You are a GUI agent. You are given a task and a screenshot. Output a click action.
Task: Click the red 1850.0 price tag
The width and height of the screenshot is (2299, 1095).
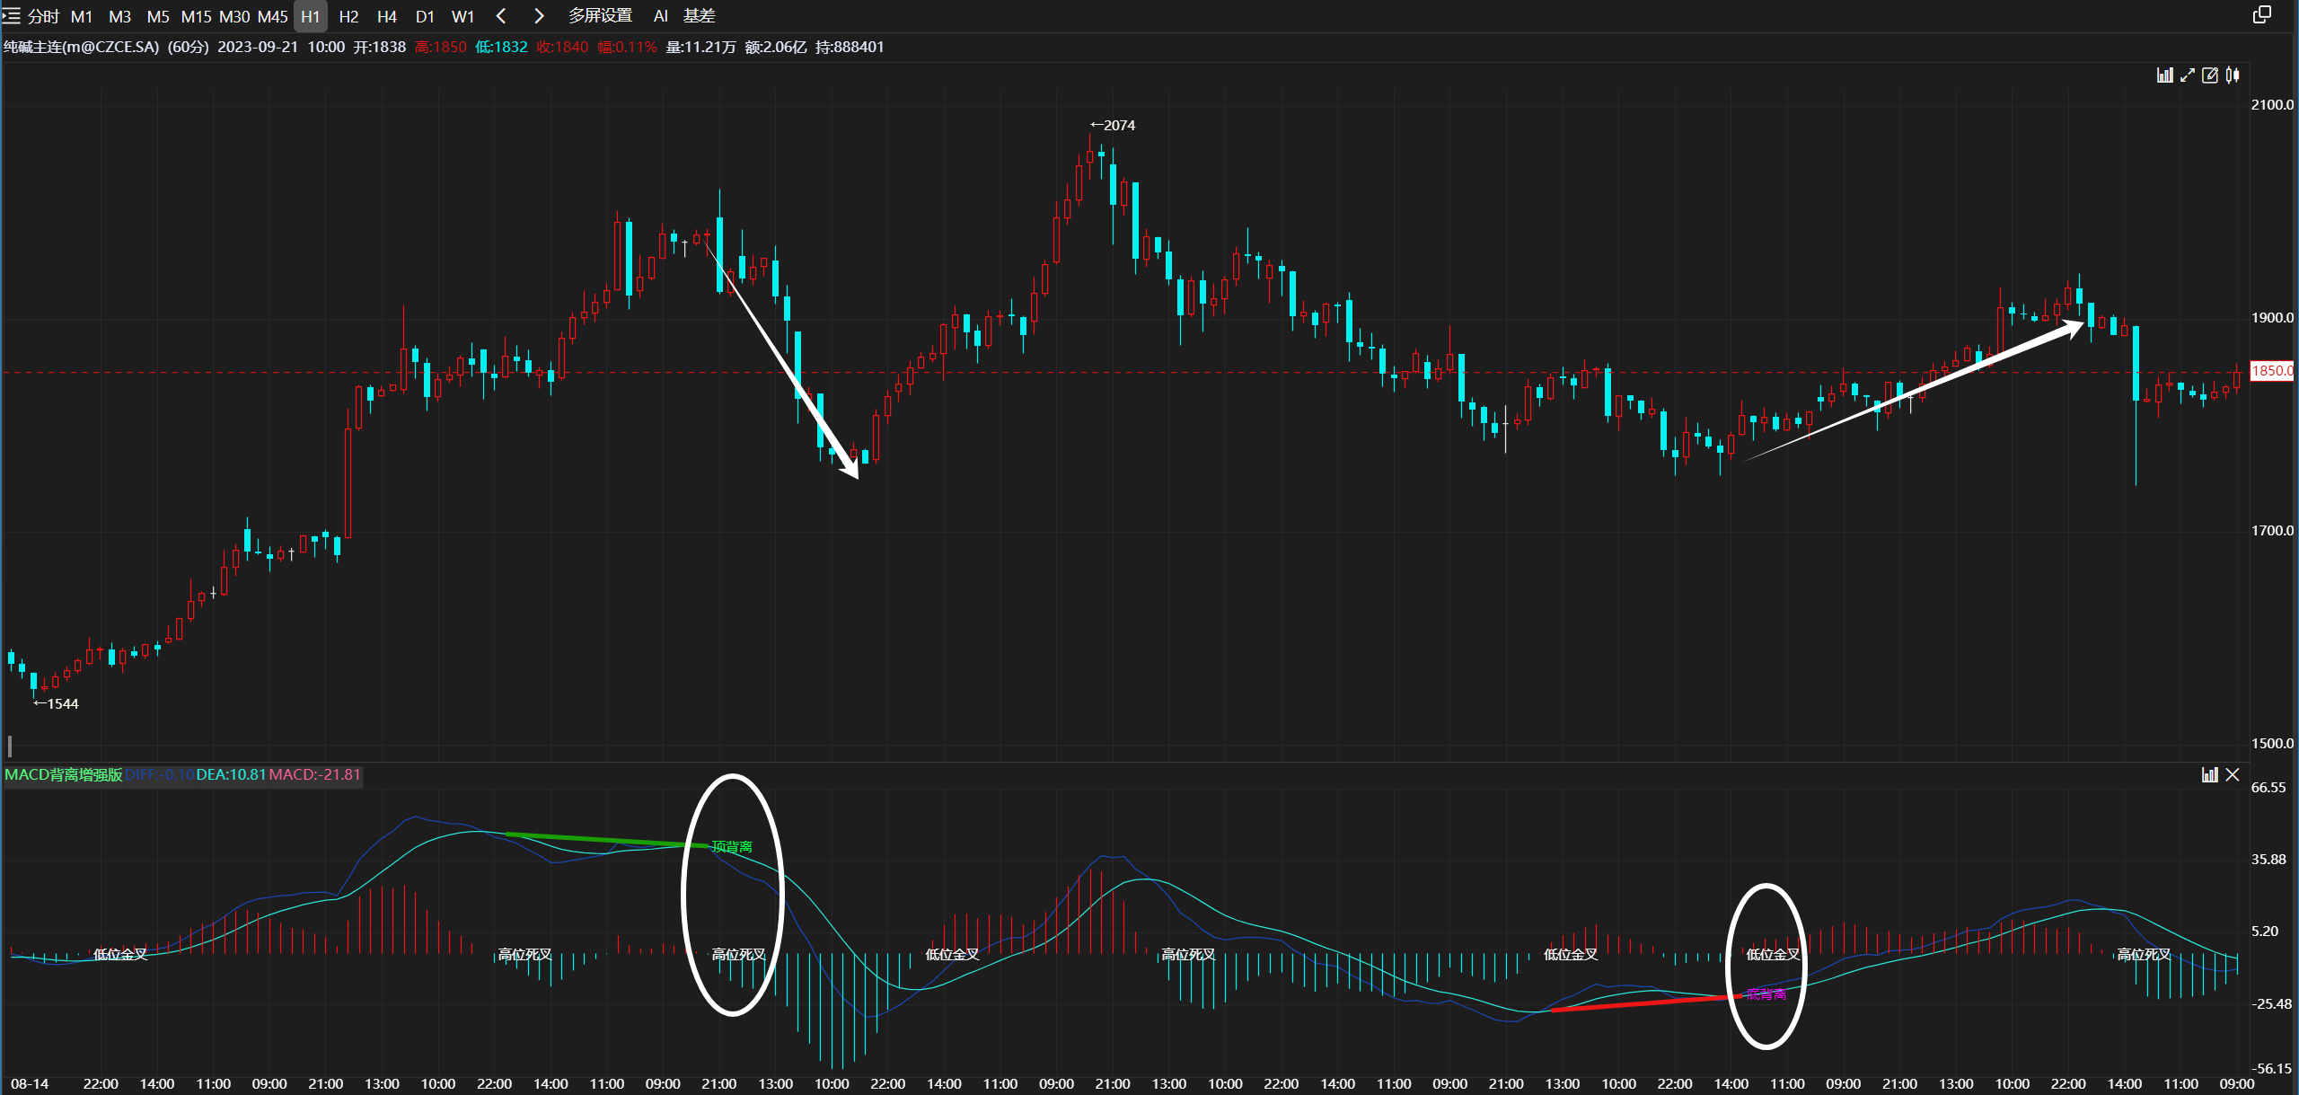[x=2272, y=371]
